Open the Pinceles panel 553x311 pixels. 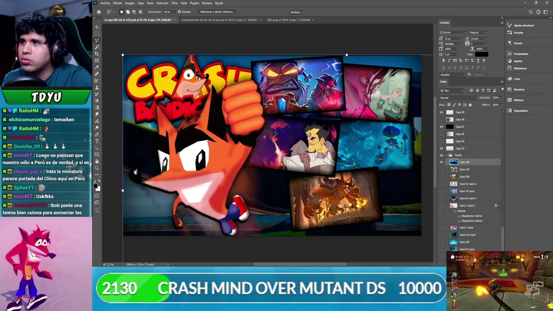(515, 33)
